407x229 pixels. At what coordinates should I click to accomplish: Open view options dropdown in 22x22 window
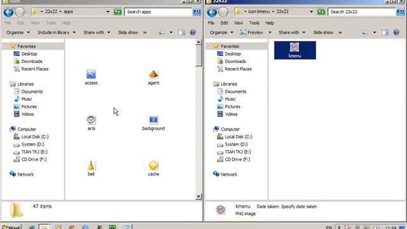[375, 32]
